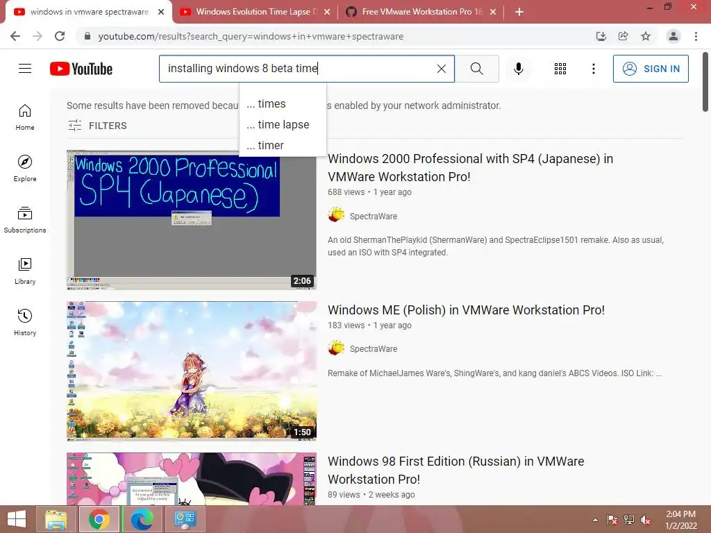This screenshot has width=711, height=533.
Task: Click the Chrome taskbar icon
Action: (x=99, y=519)
